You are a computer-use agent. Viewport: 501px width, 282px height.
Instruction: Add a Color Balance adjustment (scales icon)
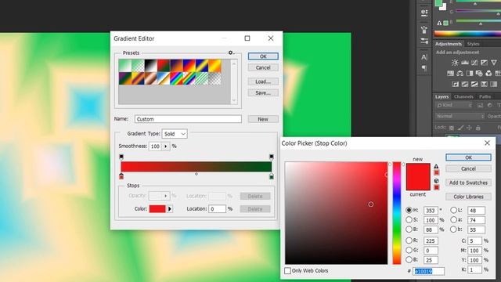coord(460,74)
